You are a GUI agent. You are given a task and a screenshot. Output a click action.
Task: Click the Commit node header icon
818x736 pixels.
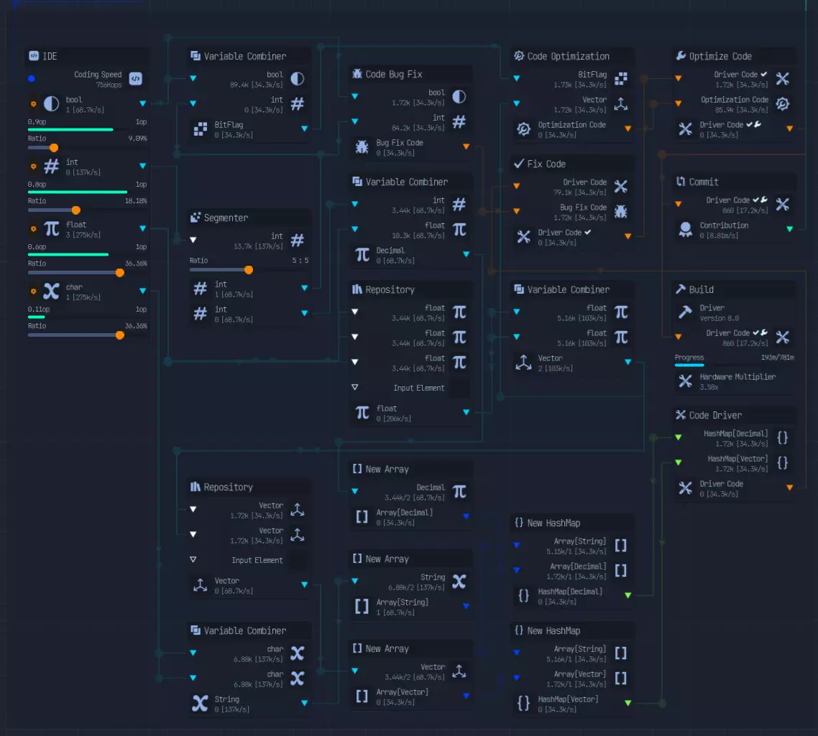(x=681, y=182)
